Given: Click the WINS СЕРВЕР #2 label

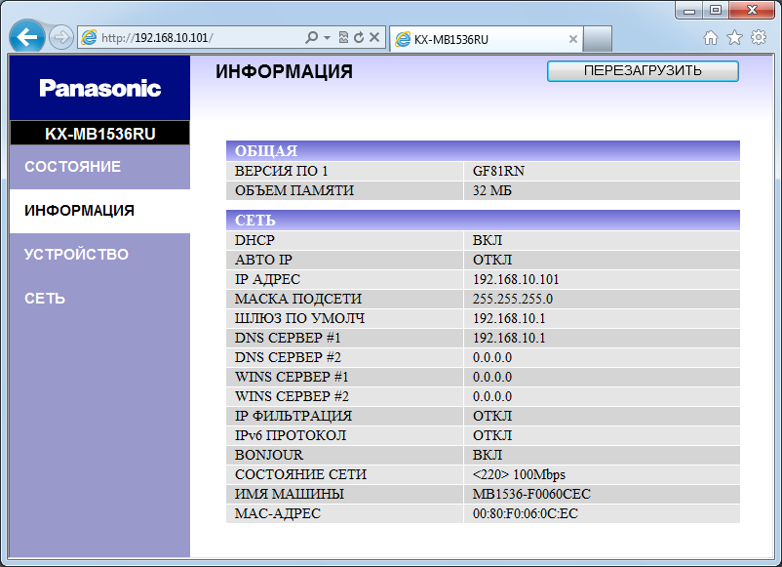Looking at the screenshot, I should [x=292, y=396].
